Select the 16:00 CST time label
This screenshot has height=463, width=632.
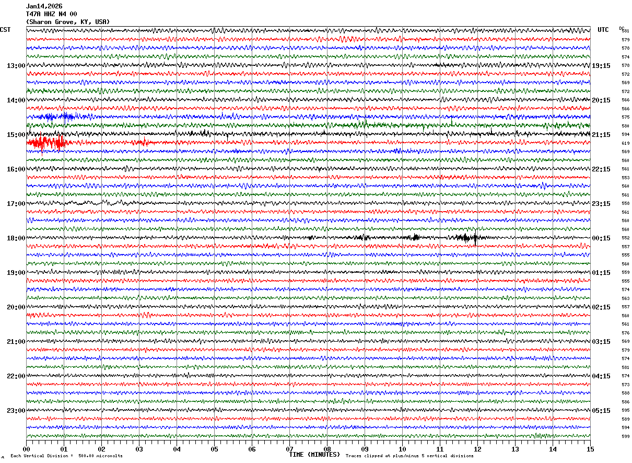click(16, 169)
